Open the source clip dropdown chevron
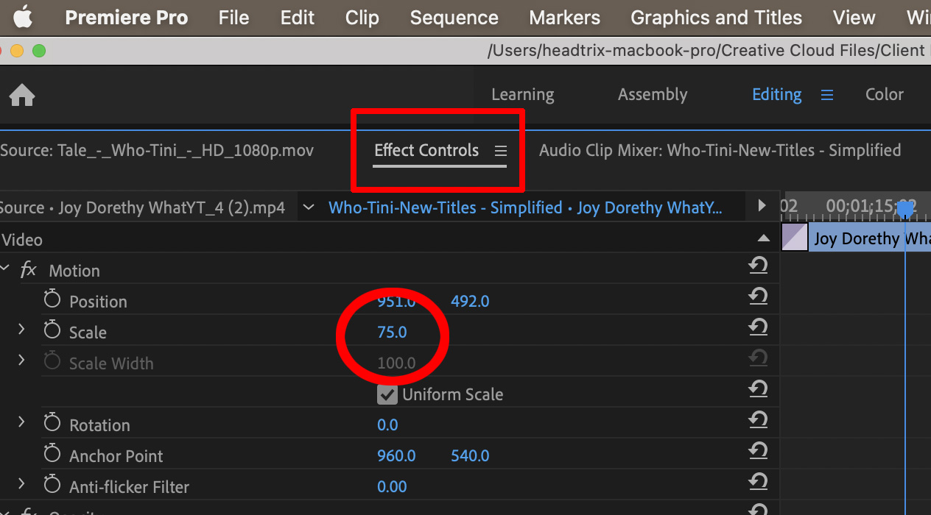The height and width of the screenshot is (515, 931). (308, 207)
